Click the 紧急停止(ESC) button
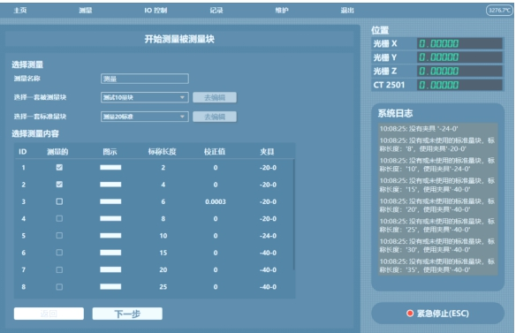The width and height of the screenshot is (516, 333). [437, 314]
